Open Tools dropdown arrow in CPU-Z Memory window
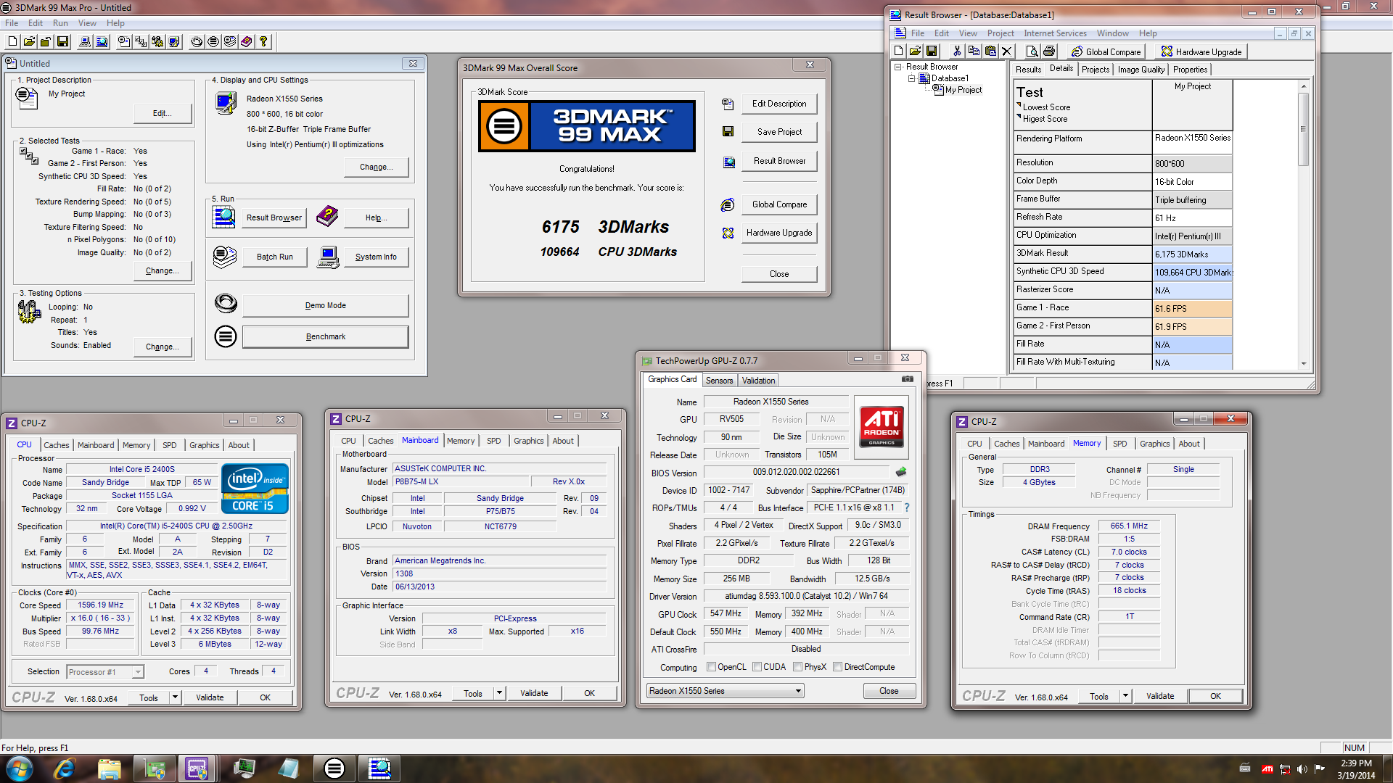The height and width of the screenshot is (783, 1393). pyautogui.click(x=1125, y=696)
